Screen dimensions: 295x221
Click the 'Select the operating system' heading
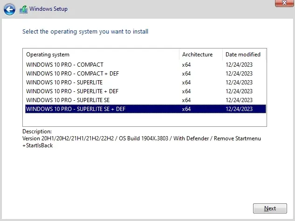(85, 31)
